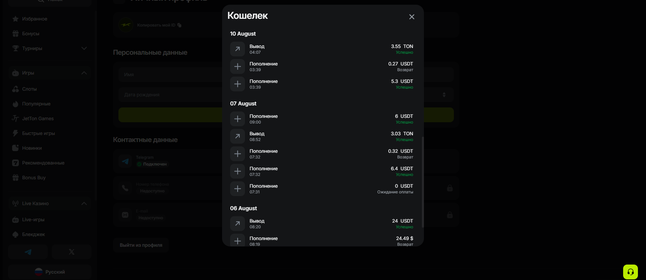The width and height of the screenshot is (646, 280).
Task: Open the support headset chat button
Action: click(630, 272)
